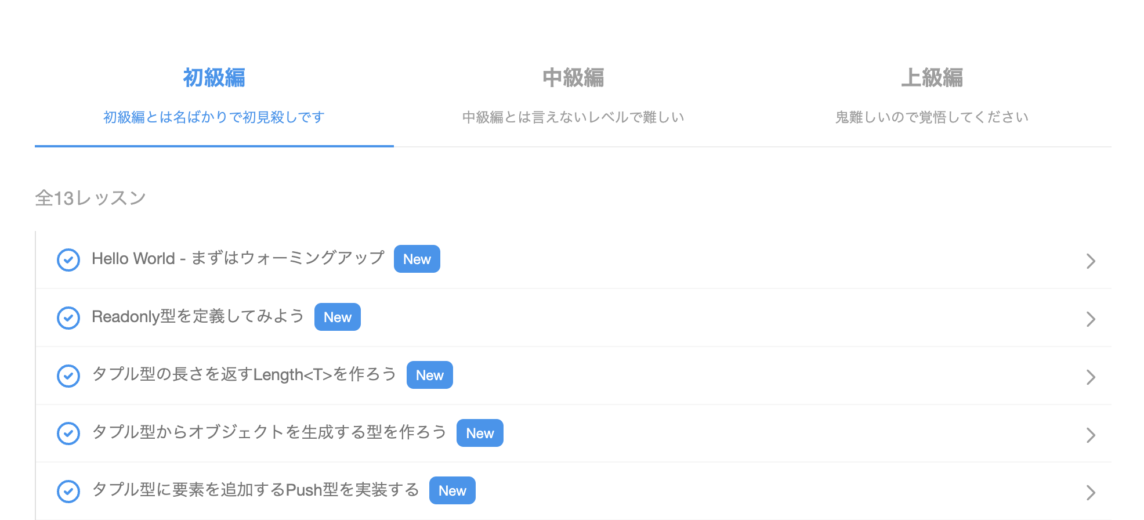Click the New badge on Hello World lesson
Screen dimensions: 1144x520
point(417,259)
